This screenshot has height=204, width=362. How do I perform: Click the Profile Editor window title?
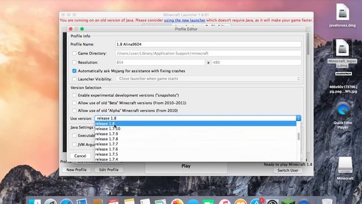tap(186, 29)
